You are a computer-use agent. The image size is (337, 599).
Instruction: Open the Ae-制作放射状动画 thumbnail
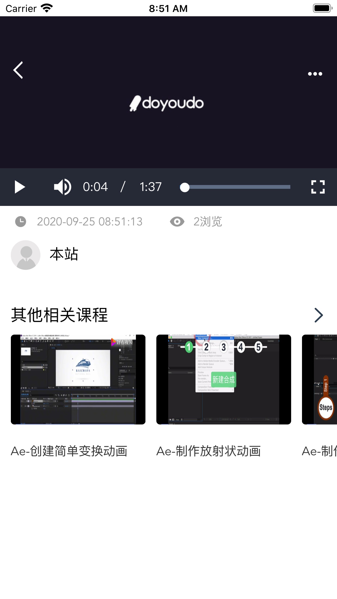[224, 380]
